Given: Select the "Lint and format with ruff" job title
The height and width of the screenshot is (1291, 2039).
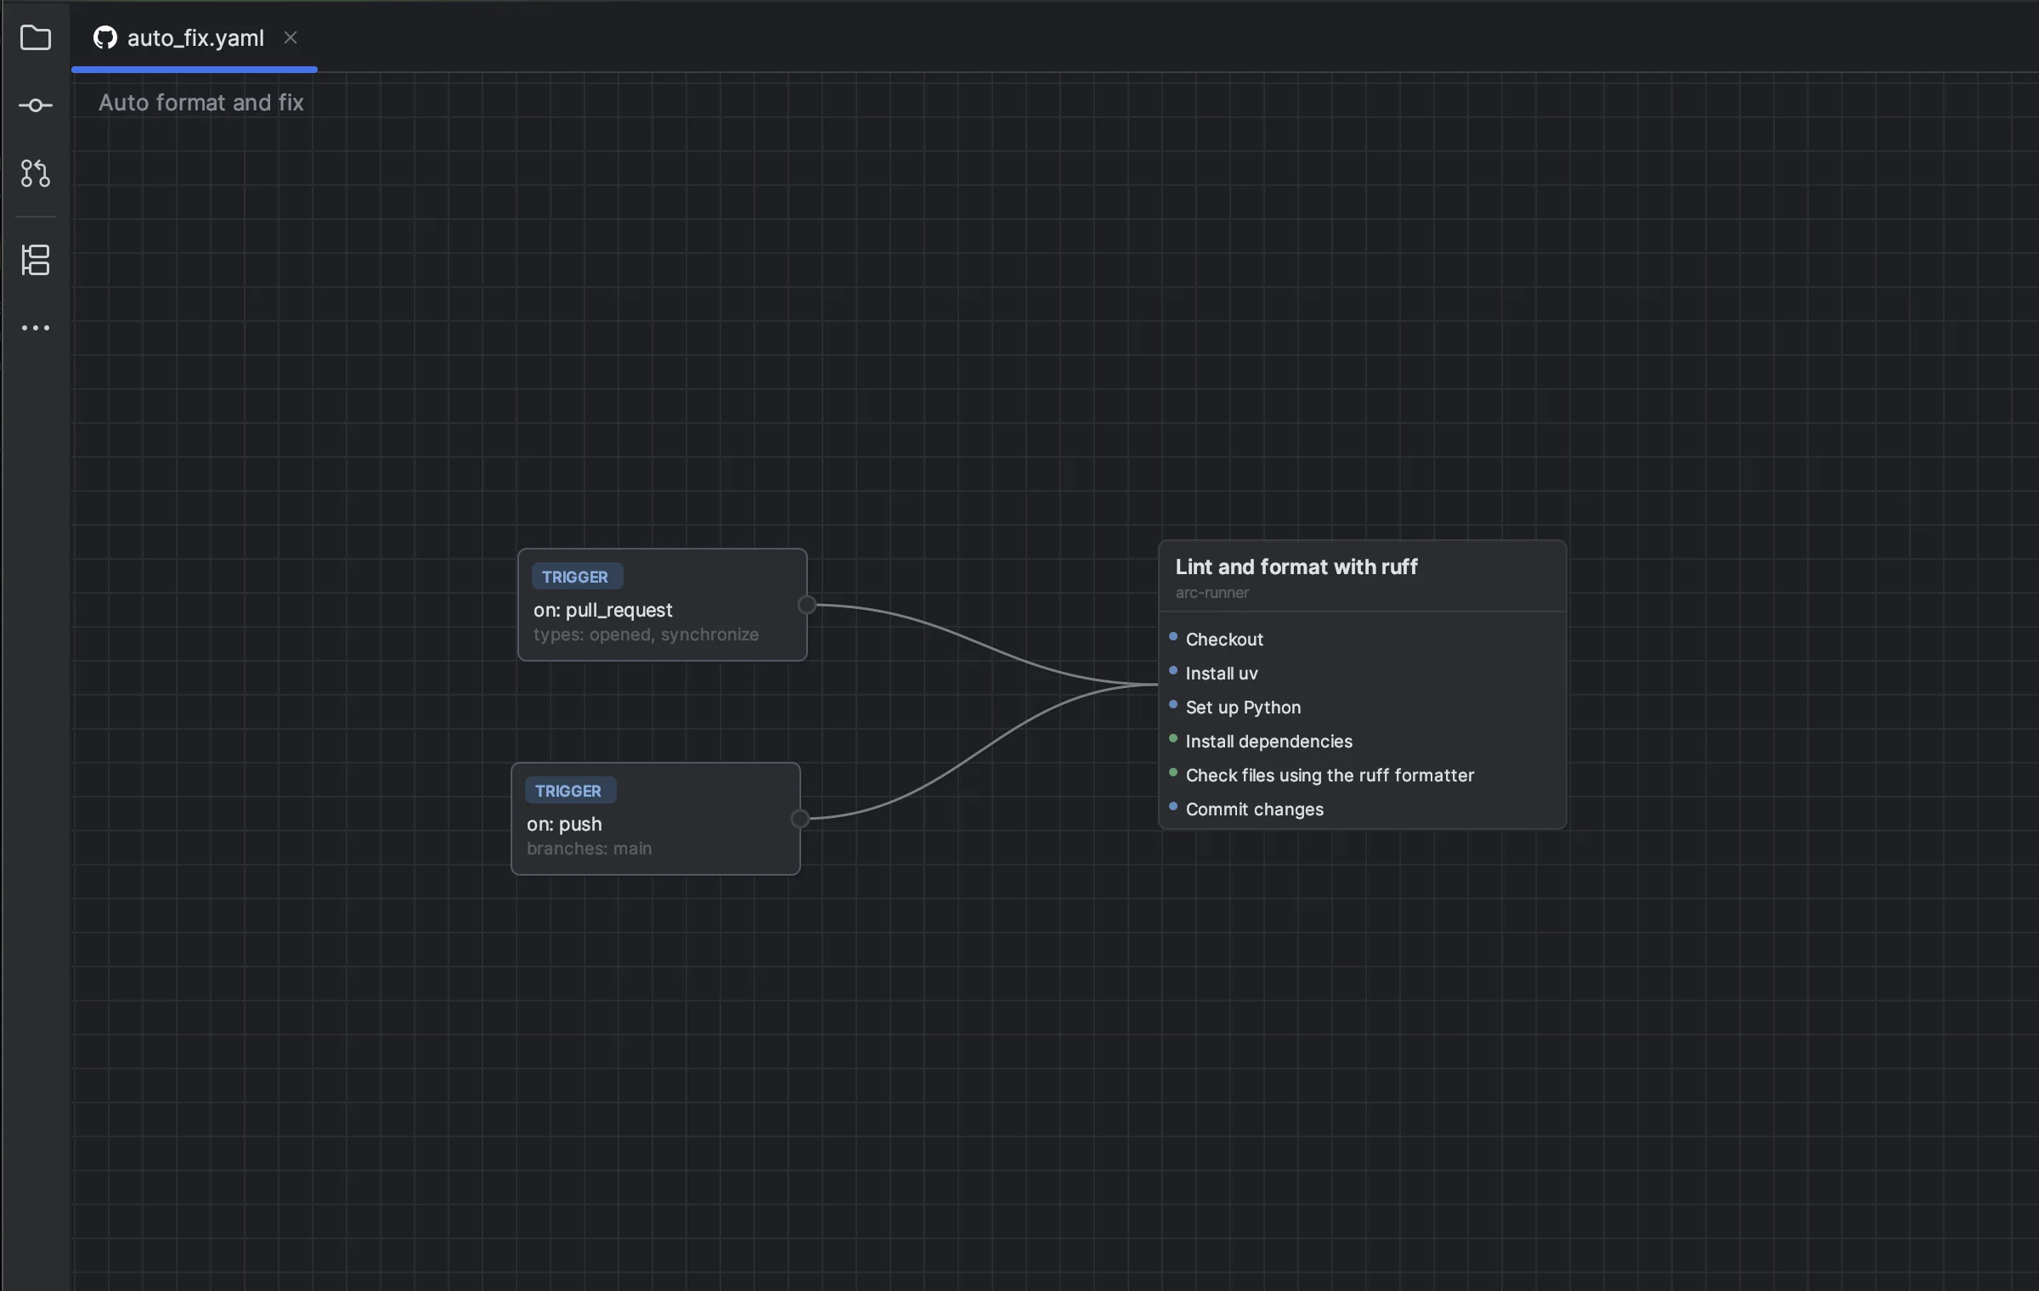Looking at the screenshot, I should click(1296, 567).
